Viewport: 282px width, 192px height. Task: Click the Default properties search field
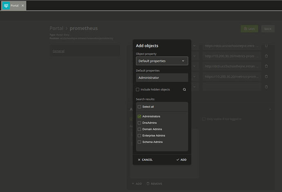click(162, 78)
